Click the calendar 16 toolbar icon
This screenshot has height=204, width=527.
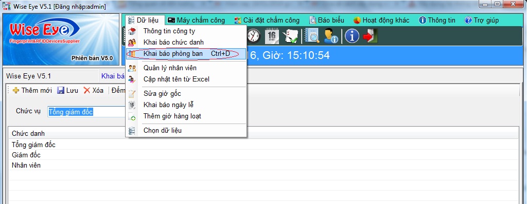pyautogui.click(x=272, y=36)
